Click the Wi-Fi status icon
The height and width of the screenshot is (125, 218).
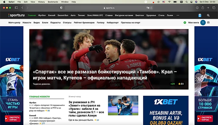(169, 2)
